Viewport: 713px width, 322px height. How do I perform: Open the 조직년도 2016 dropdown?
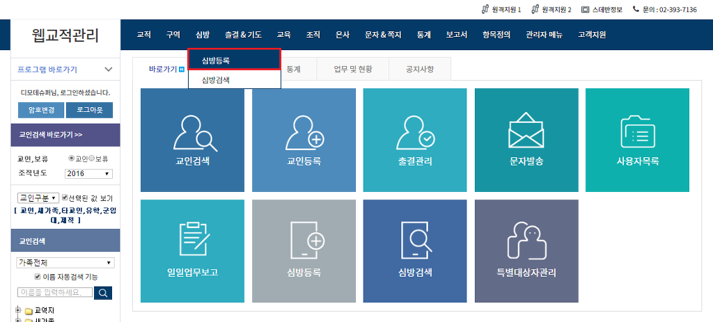point(88,173)
